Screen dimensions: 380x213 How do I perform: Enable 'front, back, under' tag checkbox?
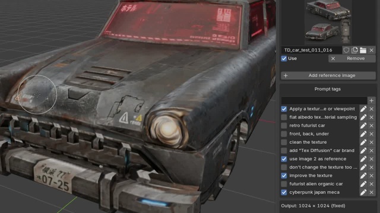pyautogui.click(x=284, y=134)
